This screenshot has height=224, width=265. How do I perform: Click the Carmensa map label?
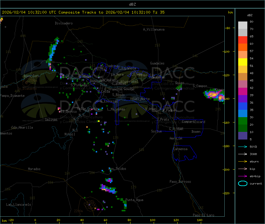tap(180, 149)
